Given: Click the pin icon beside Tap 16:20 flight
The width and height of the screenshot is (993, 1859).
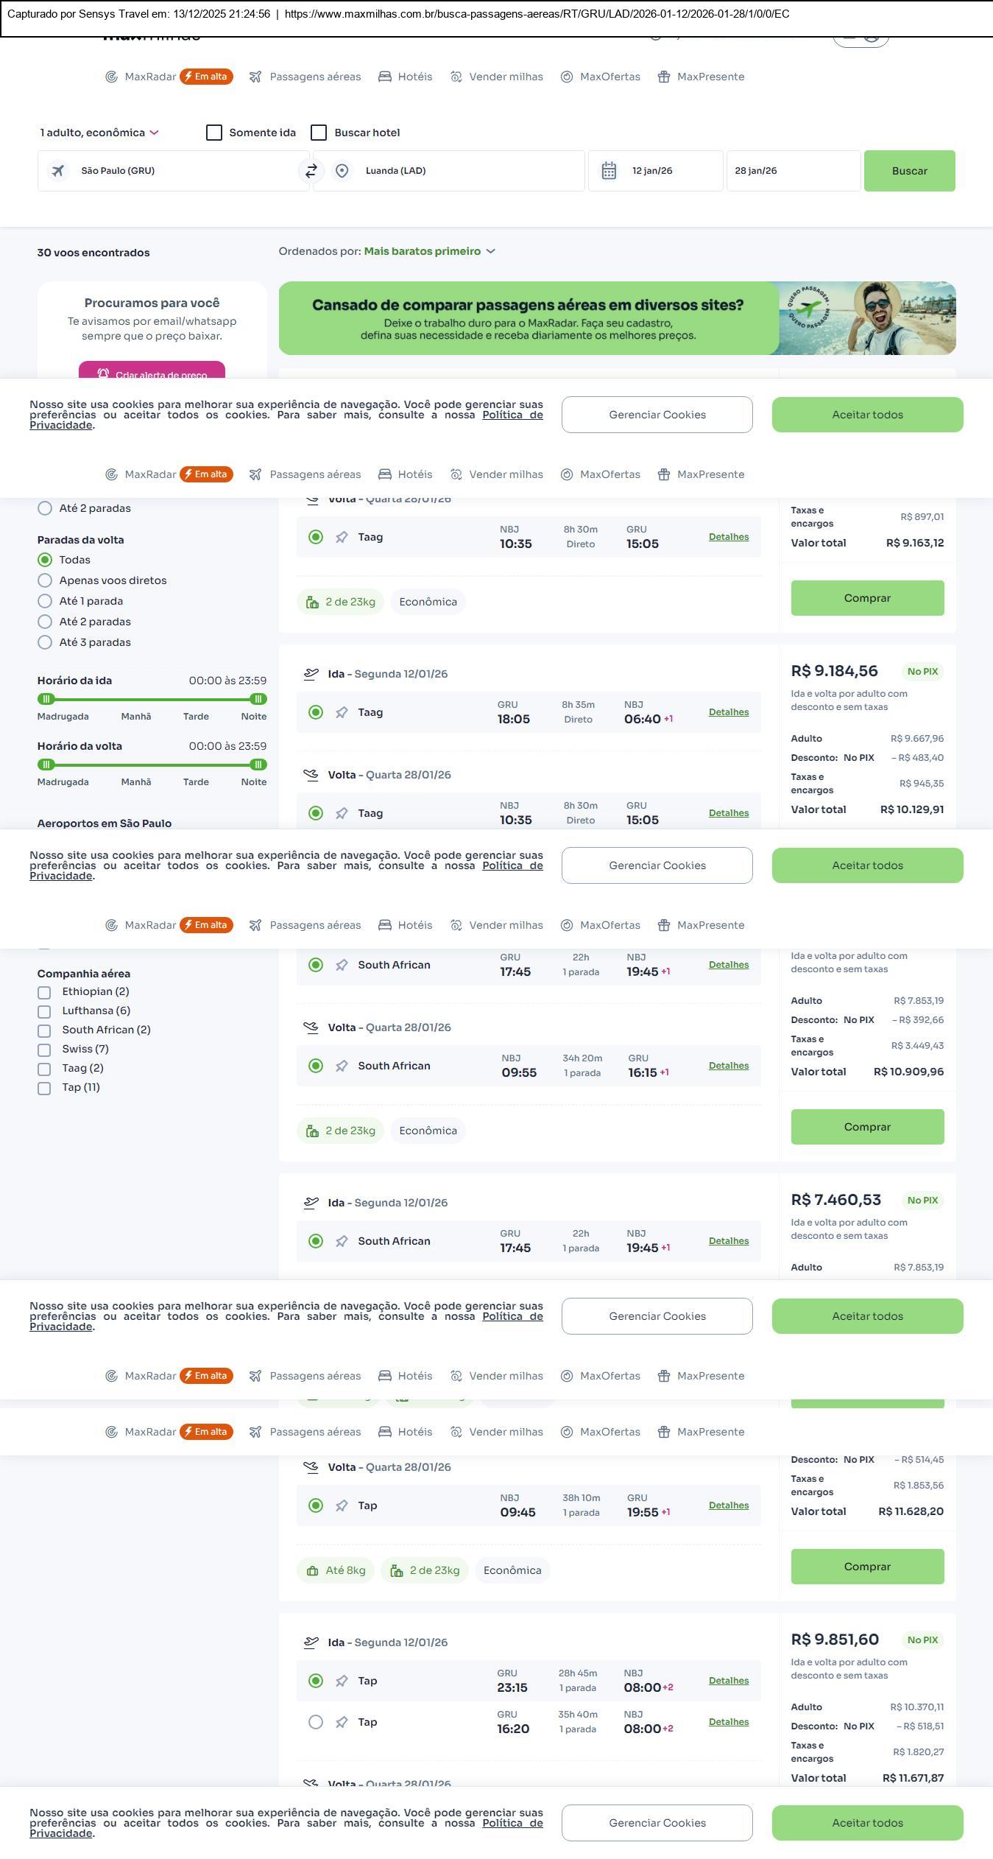Looking at the screenshot, I should pyautogui.click(x=342, y=1722).
